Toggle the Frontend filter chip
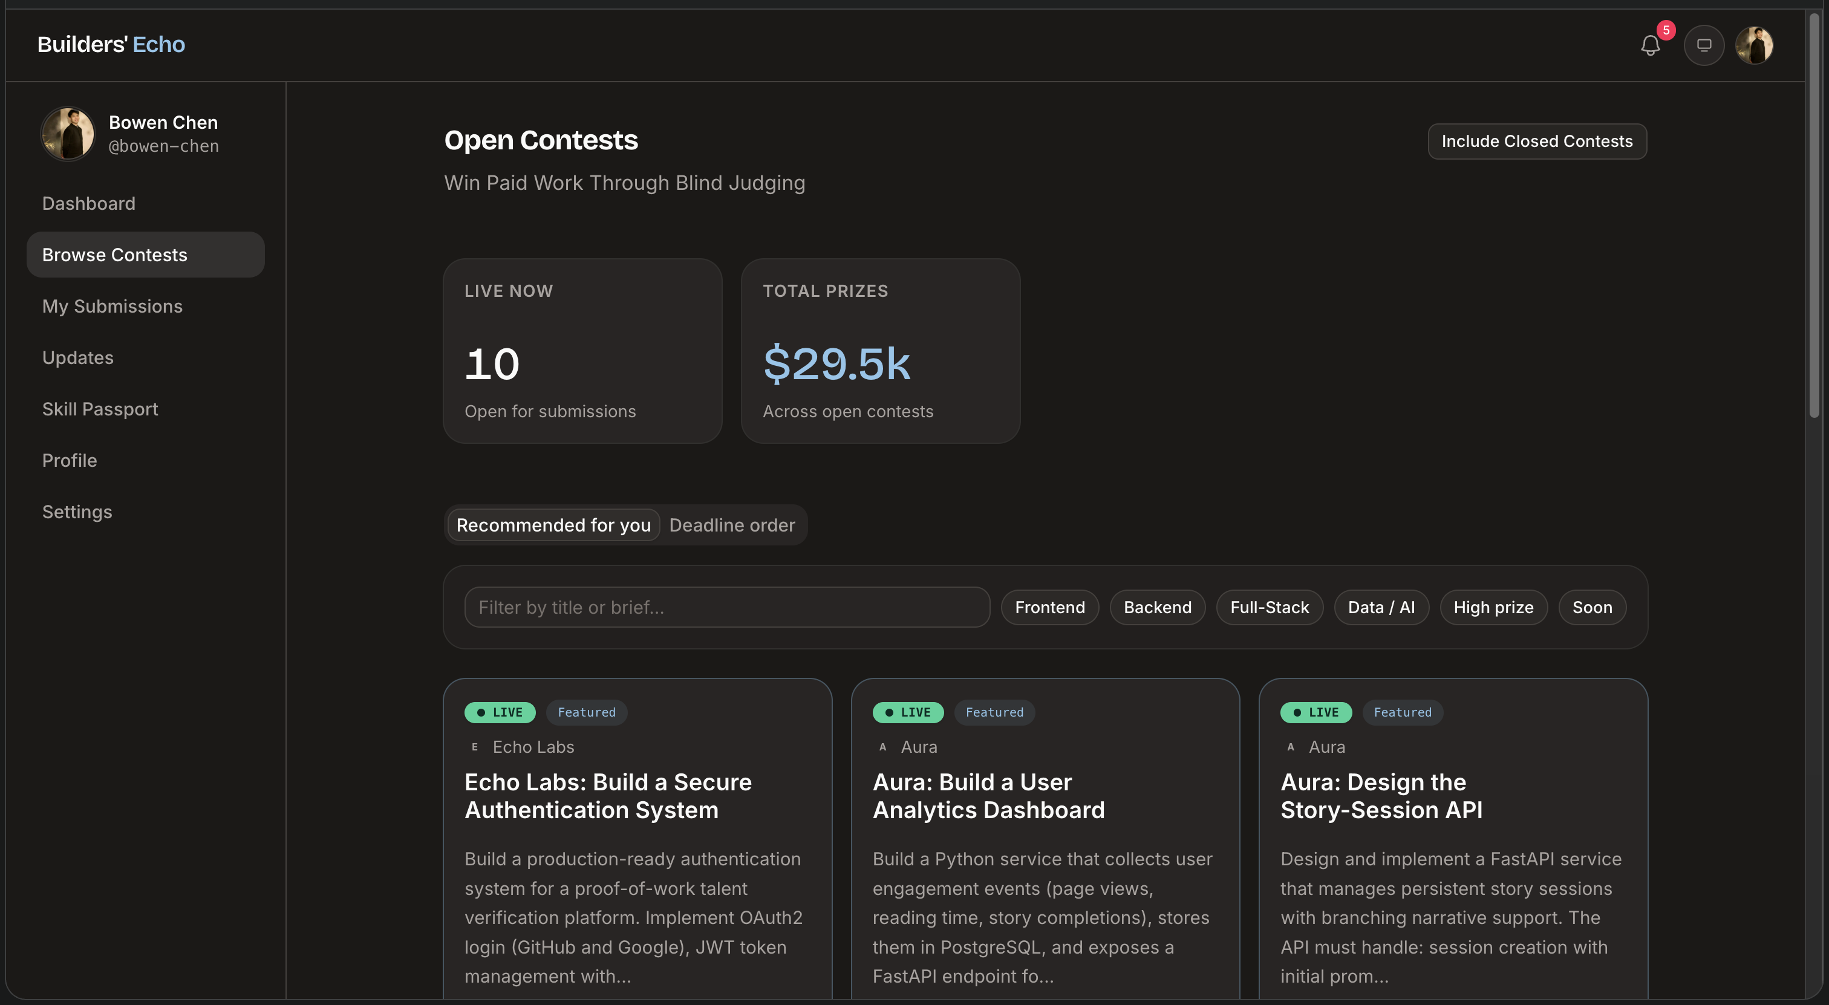This screenshot has width=1829, height=1005. pos(1050,608)
